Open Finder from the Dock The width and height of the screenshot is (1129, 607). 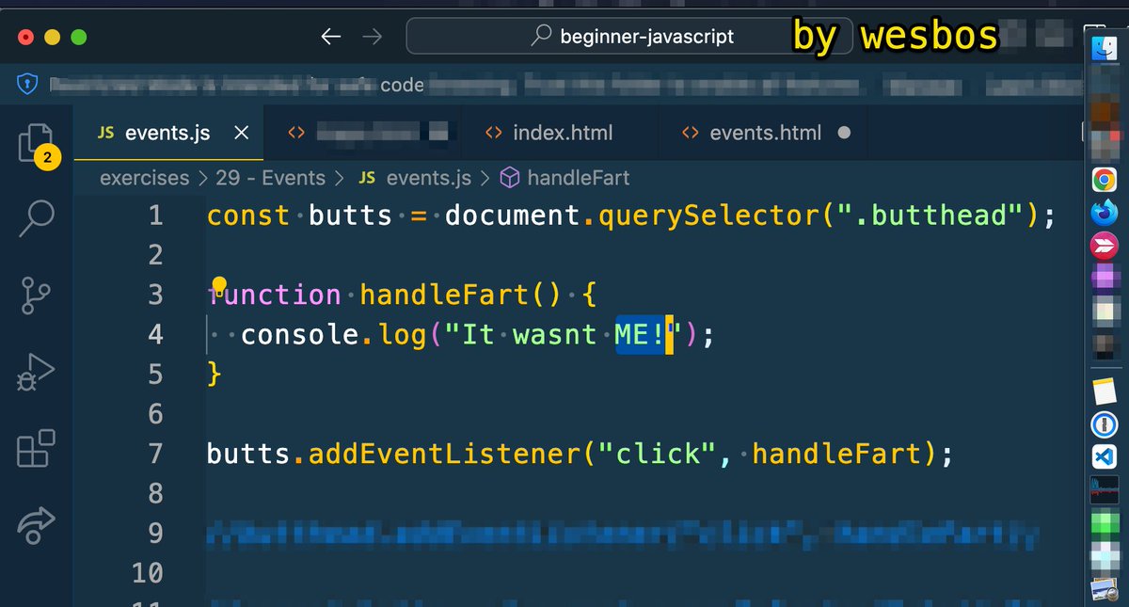pyautogui.click(x=1104, y=50)
